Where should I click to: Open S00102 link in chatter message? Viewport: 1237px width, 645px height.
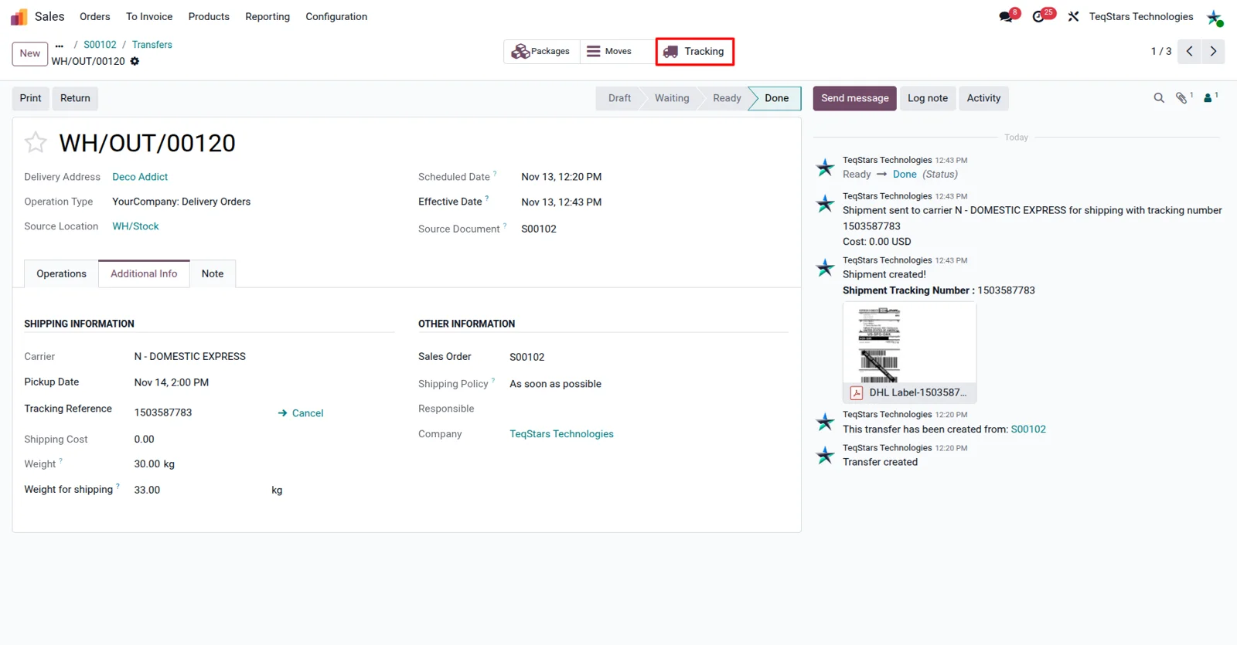point(1028,429)
